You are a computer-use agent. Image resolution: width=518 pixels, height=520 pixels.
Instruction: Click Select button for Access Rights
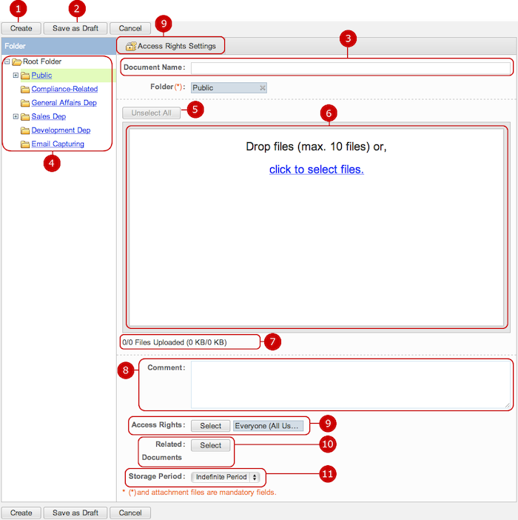210,426
